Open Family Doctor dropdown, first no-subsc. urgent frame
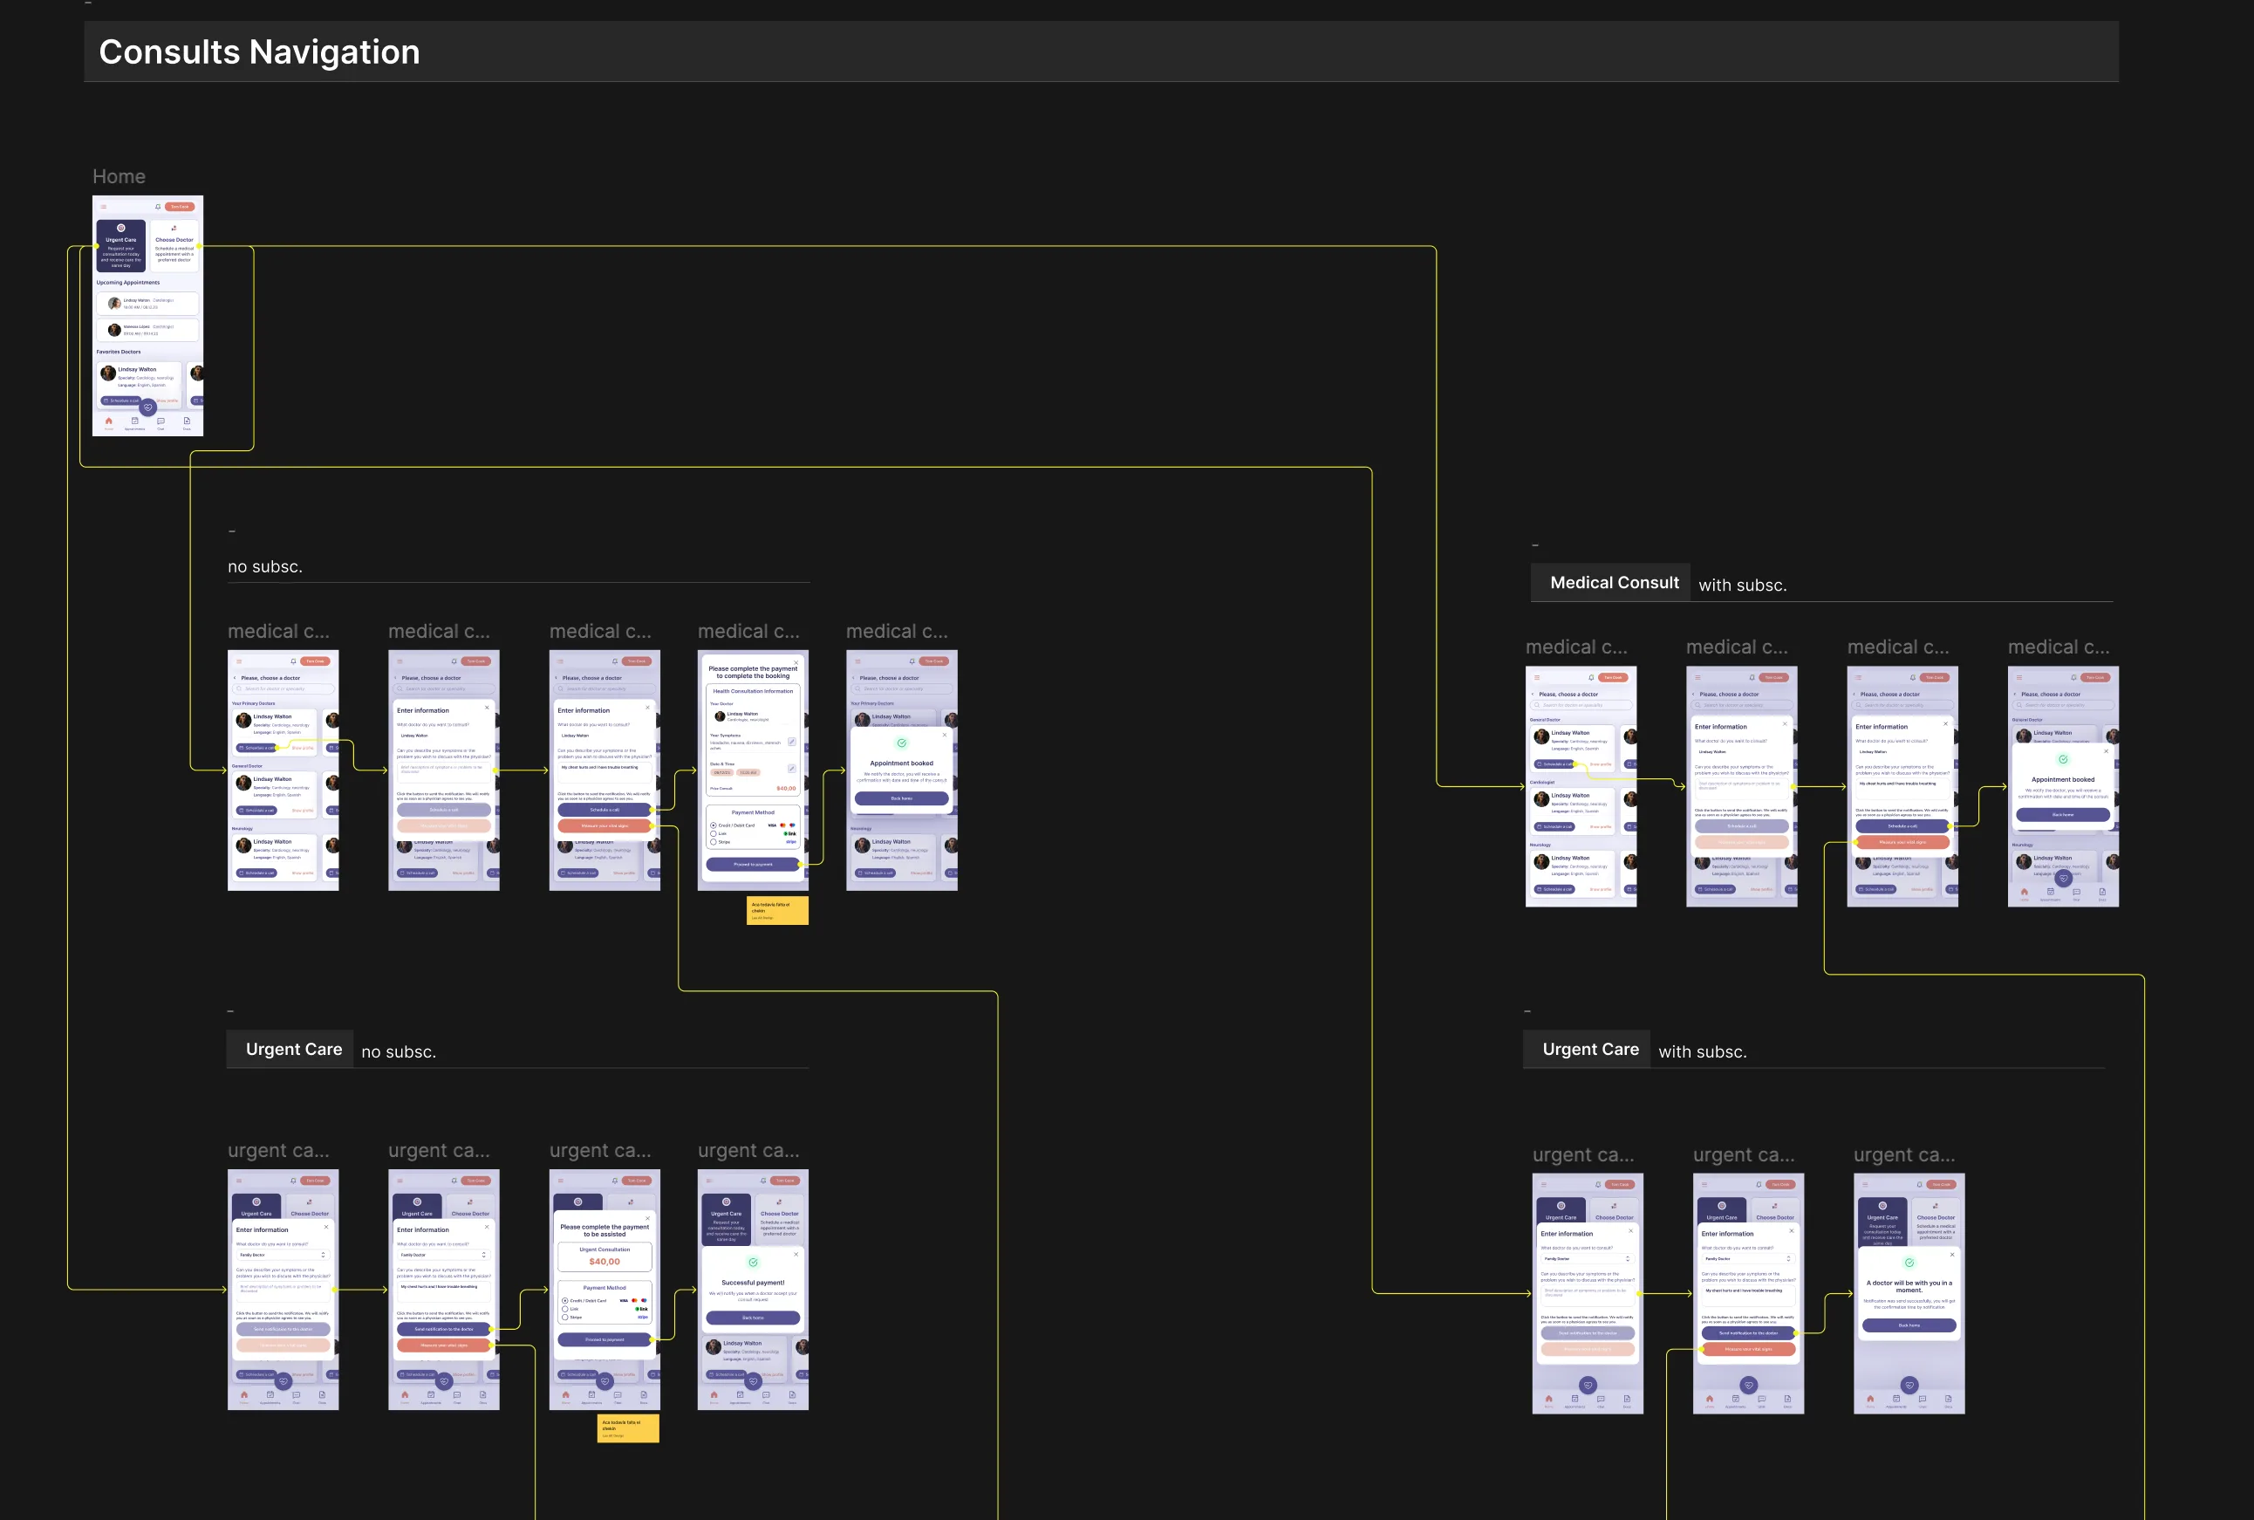 click(283, 1255)
